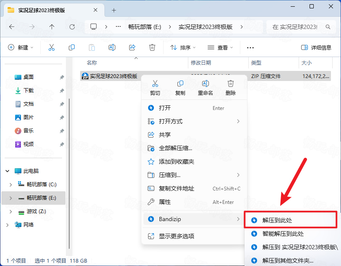Open 下载 in navigation pane
Viewport: 341px width, 266px height.
pos(28,91)
